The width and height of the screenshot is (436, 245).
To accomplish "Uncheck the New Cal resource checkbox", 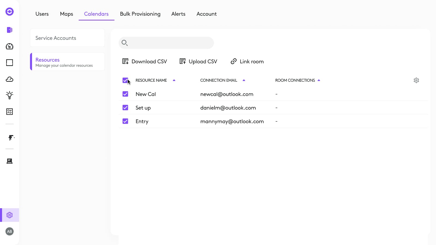I will pos(125,94).
